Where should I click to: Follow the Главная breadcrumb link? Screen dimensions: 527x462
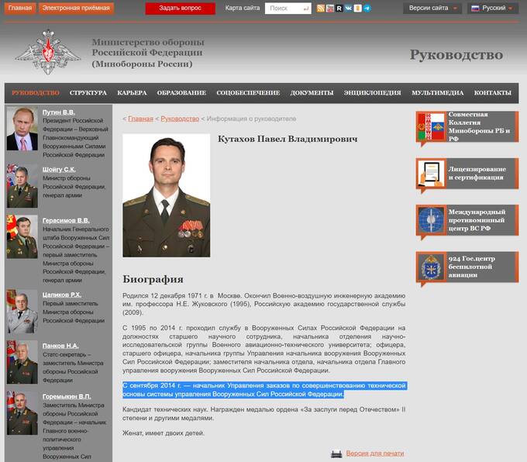click(x=140, y=119)
